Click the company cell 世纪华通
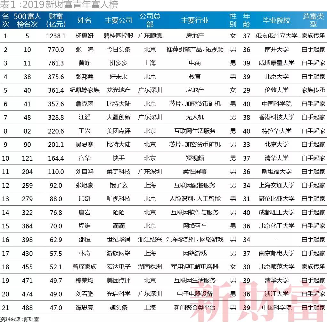Viewport: 327px width, 322px height. (x=119, y=239)
